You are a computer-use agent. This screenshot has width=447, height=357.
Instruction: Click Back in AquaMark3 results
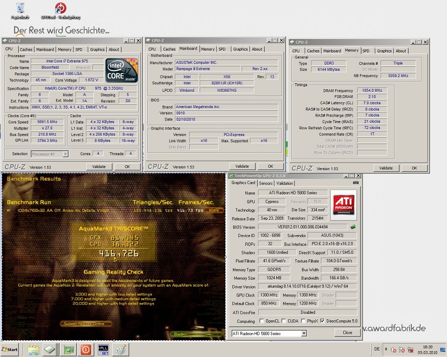[x=197, y=334]
